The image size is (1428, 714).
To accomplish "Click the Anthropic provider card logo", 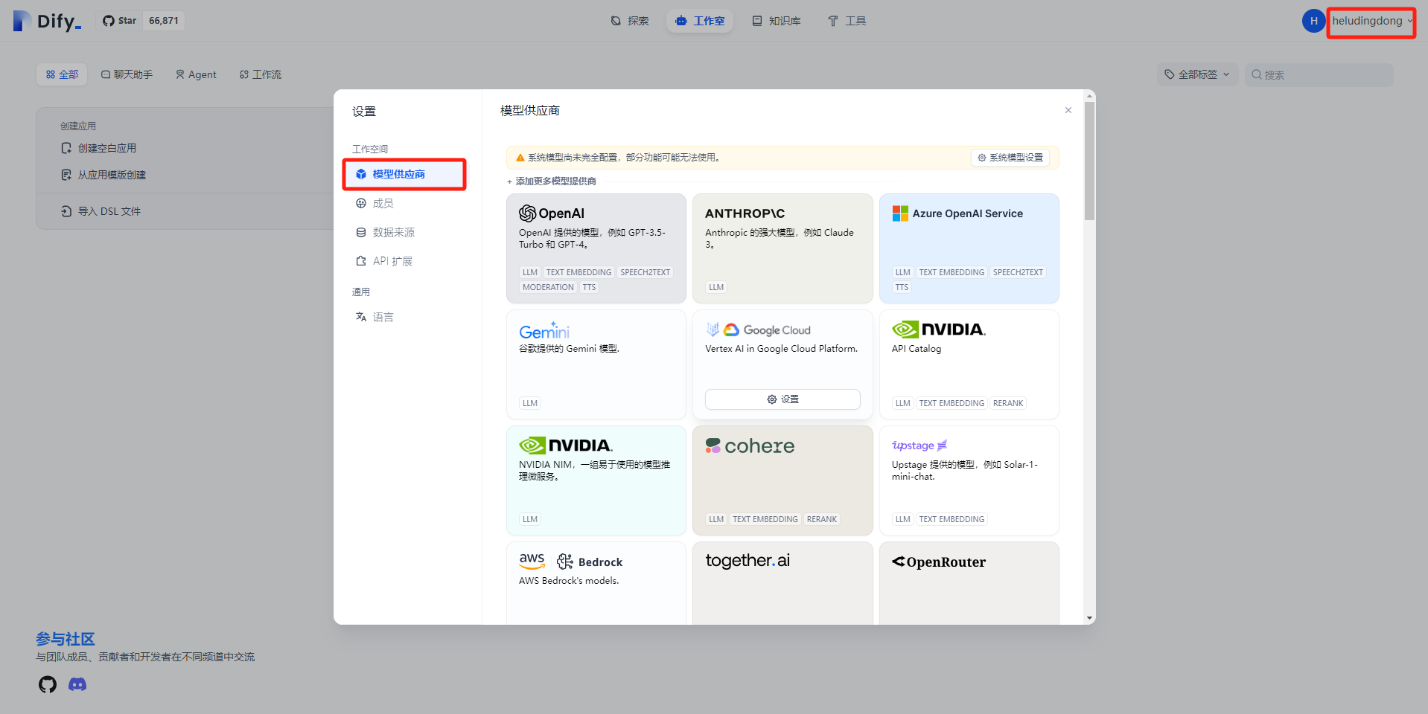I will click(745, 213).
